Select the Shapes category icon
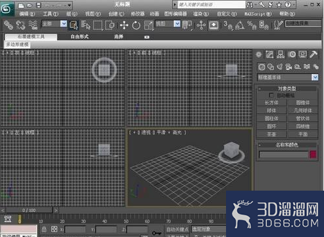 [x=270, y=67]
